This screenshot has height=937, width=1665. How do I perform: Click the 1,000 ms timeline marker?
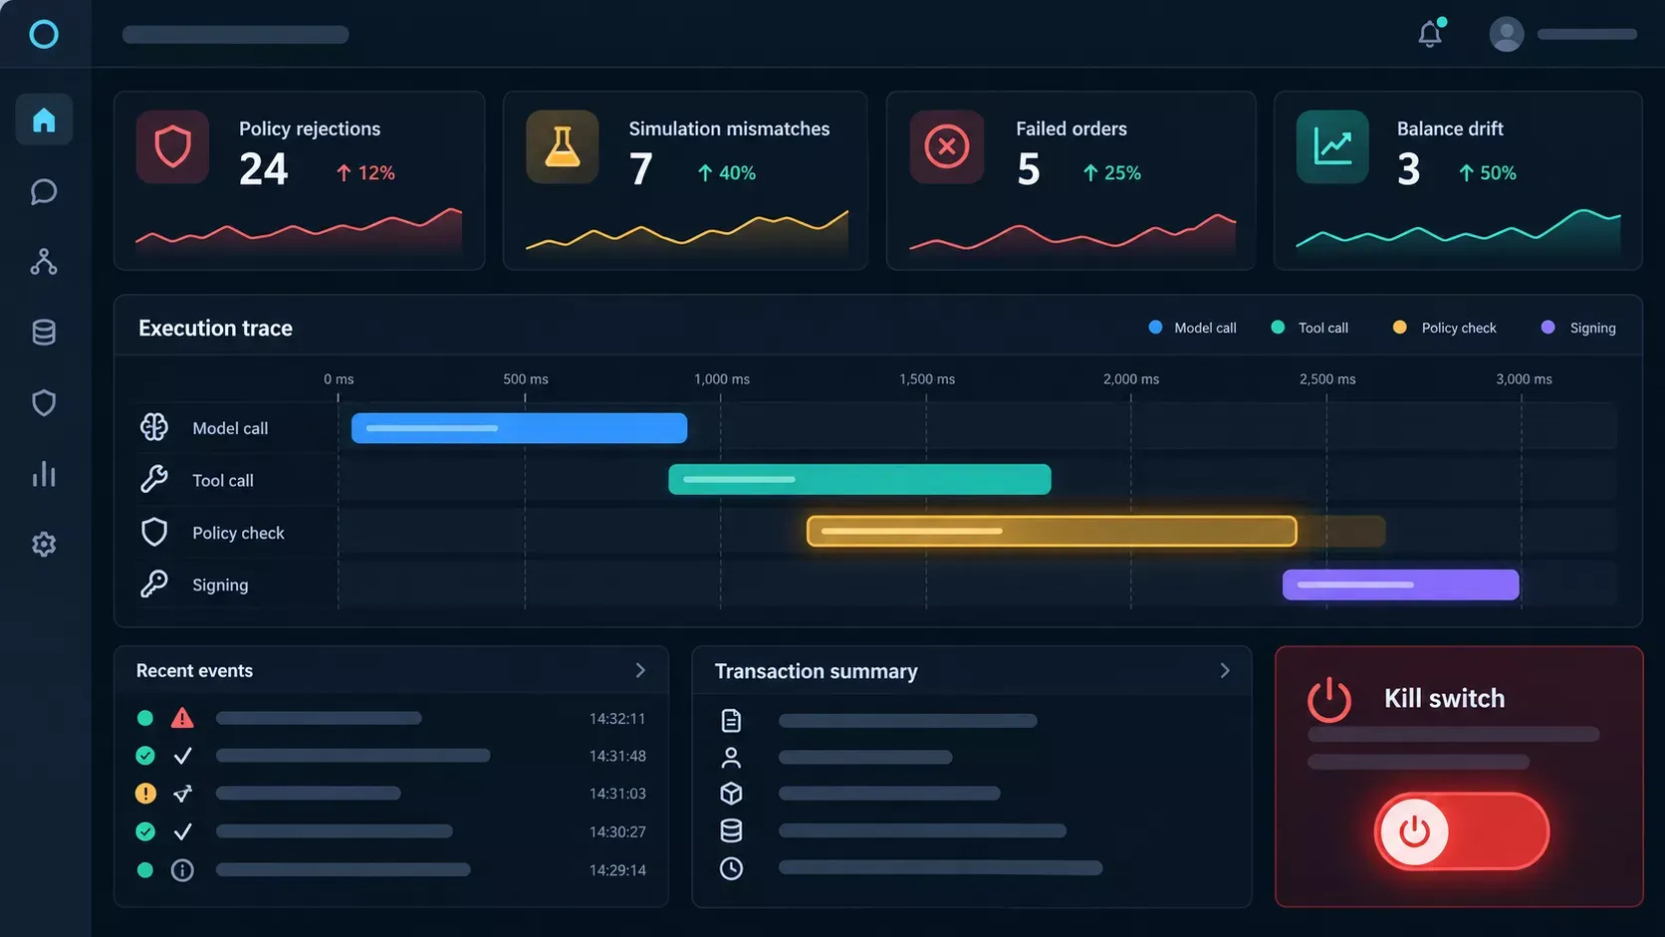(722, 379)
